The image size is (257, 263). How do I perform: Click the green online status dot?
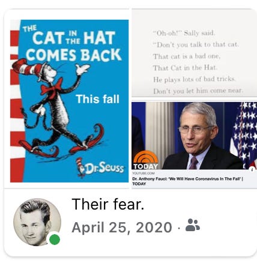click(x=55, y=240)
